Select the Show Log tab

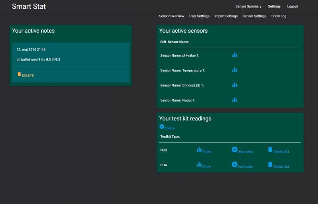pos(279,16)
